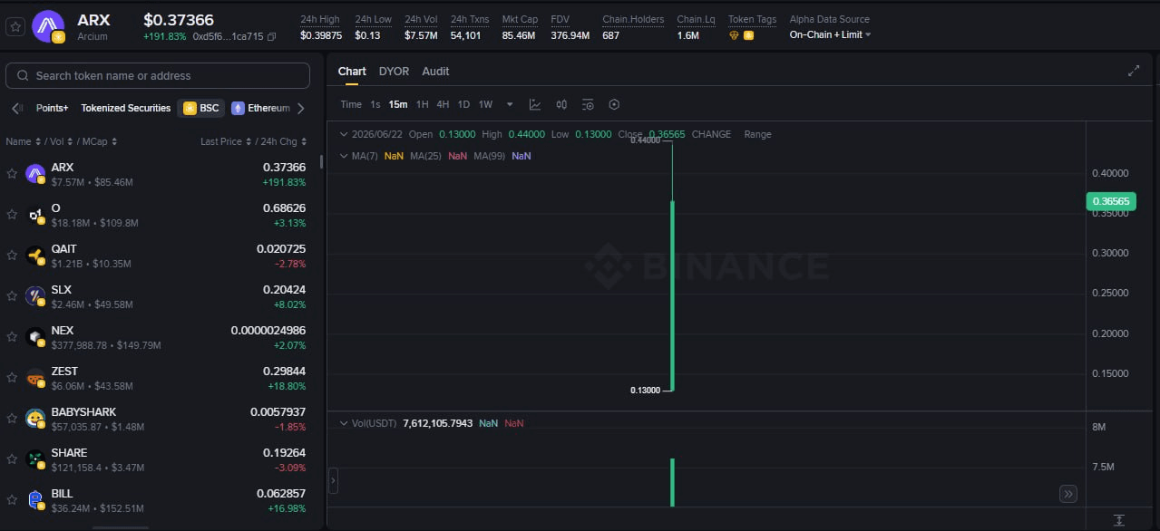Open the Technical Indicators chart icon
This screenshot has width=1160, height=531.
tap(535, 104)
